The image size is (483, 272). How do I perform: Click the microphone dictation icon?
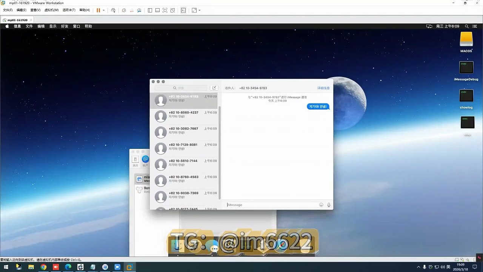tap(329, 205)
